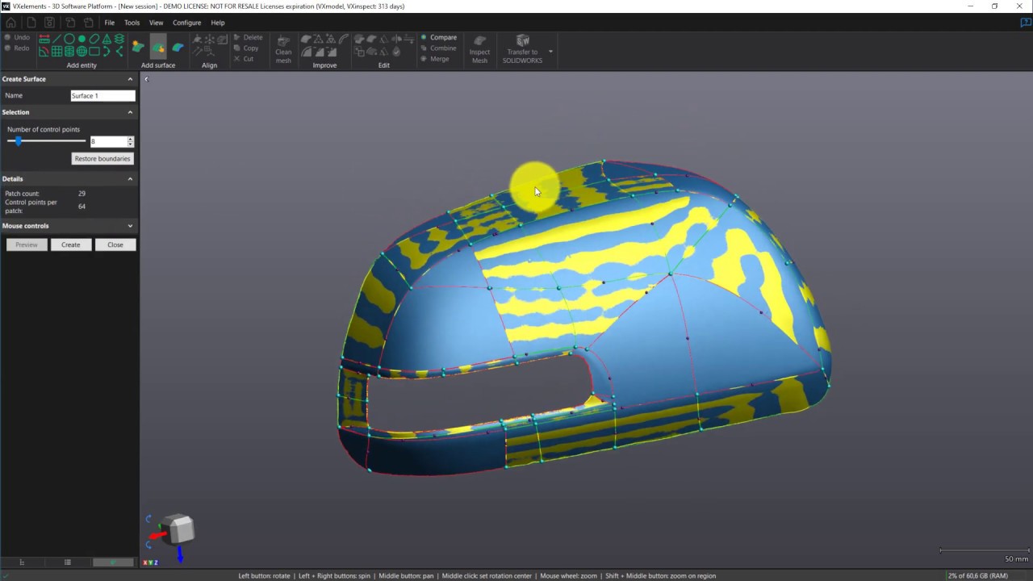Viewport: 1033px width, 581px height.
Task: Click the view orientation cube
Action: coord(179,529)
